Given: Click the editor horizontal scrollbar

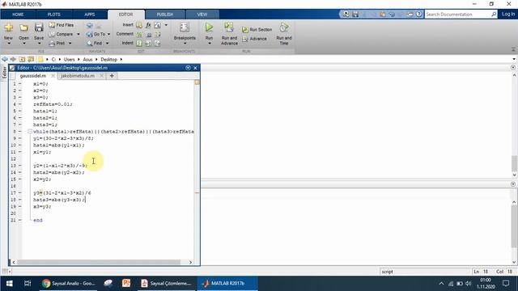Looking at the screenshot, I should [x=99, y=262].
